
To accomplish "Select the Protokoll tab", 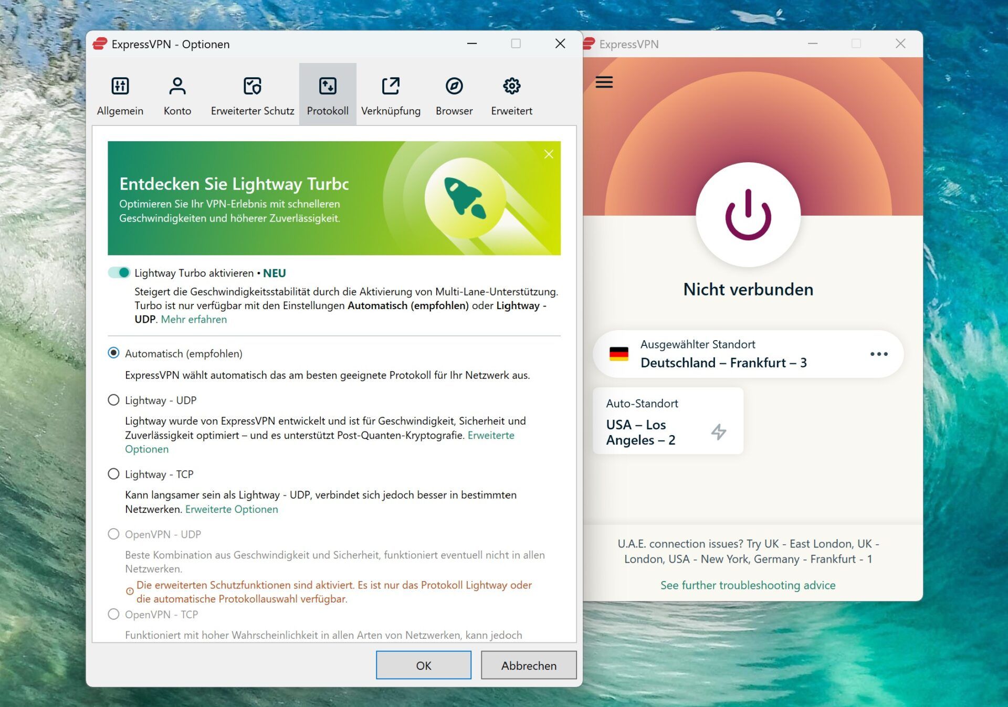I will (x=328, y=94).
